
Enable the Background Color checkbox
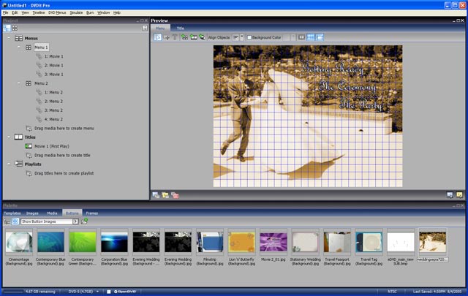click(x=249, y=37)
